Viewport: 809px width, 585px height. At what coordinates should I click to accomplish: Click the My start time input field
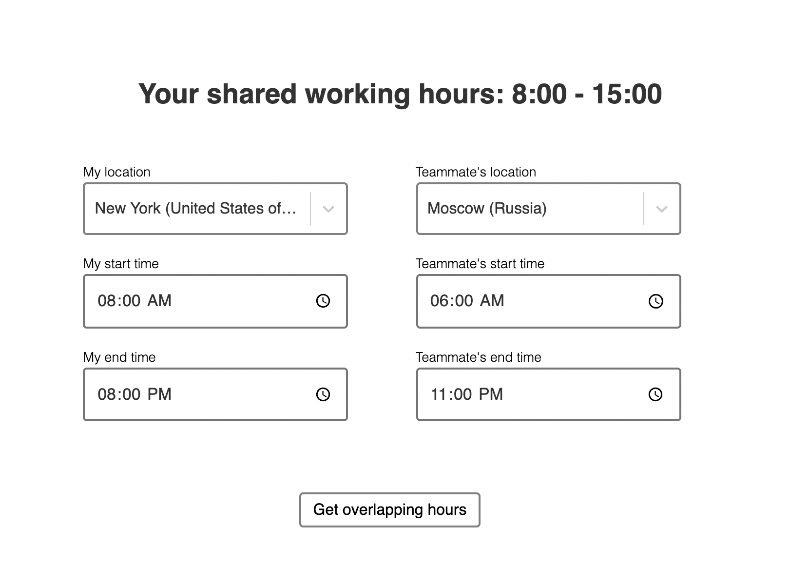click(195, 301)
